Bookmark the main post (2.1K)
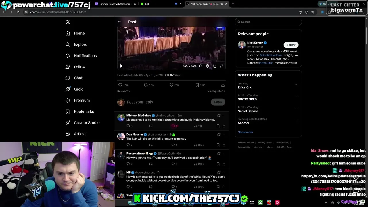 pyautogui.click(x=197, y=85)
